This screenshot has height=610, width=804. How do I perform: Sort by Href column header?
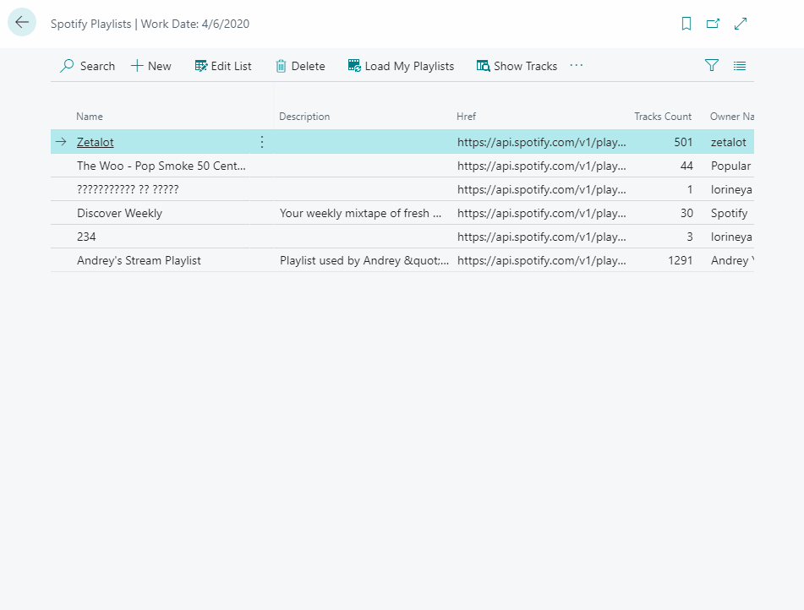click(466, 117)
